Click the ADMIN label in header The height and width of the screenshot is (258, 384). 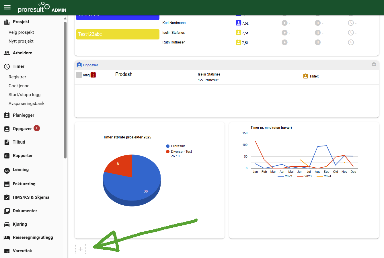pyautogui.click(x=59, y=10)
